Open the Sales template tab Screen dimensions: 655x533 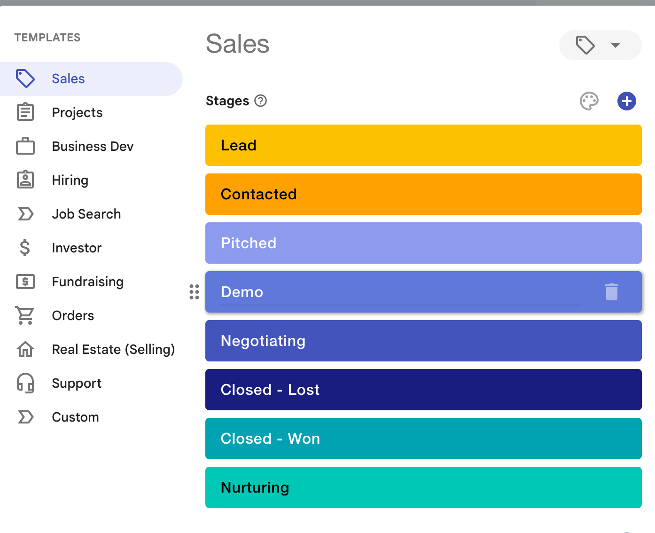point(68,78)
